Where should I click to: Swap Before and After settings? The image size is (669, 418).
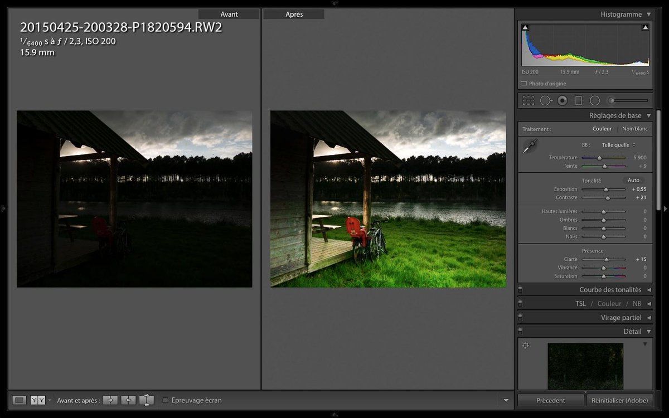(146, 400)
